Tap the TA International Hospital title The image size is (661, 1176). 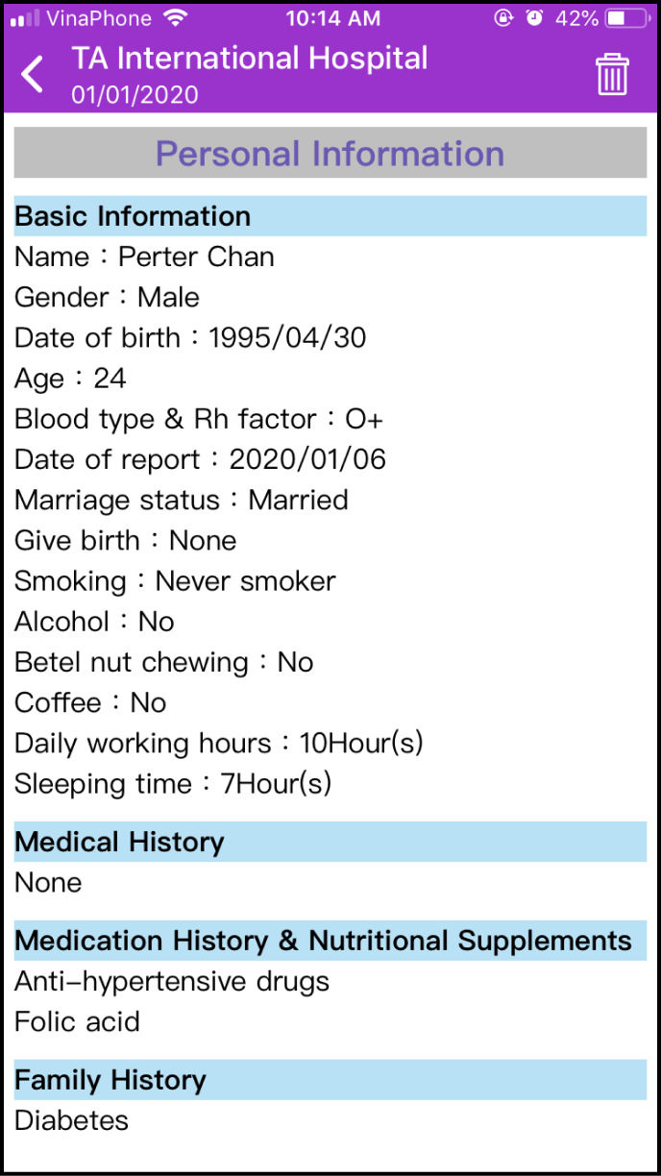pos(250,59)
